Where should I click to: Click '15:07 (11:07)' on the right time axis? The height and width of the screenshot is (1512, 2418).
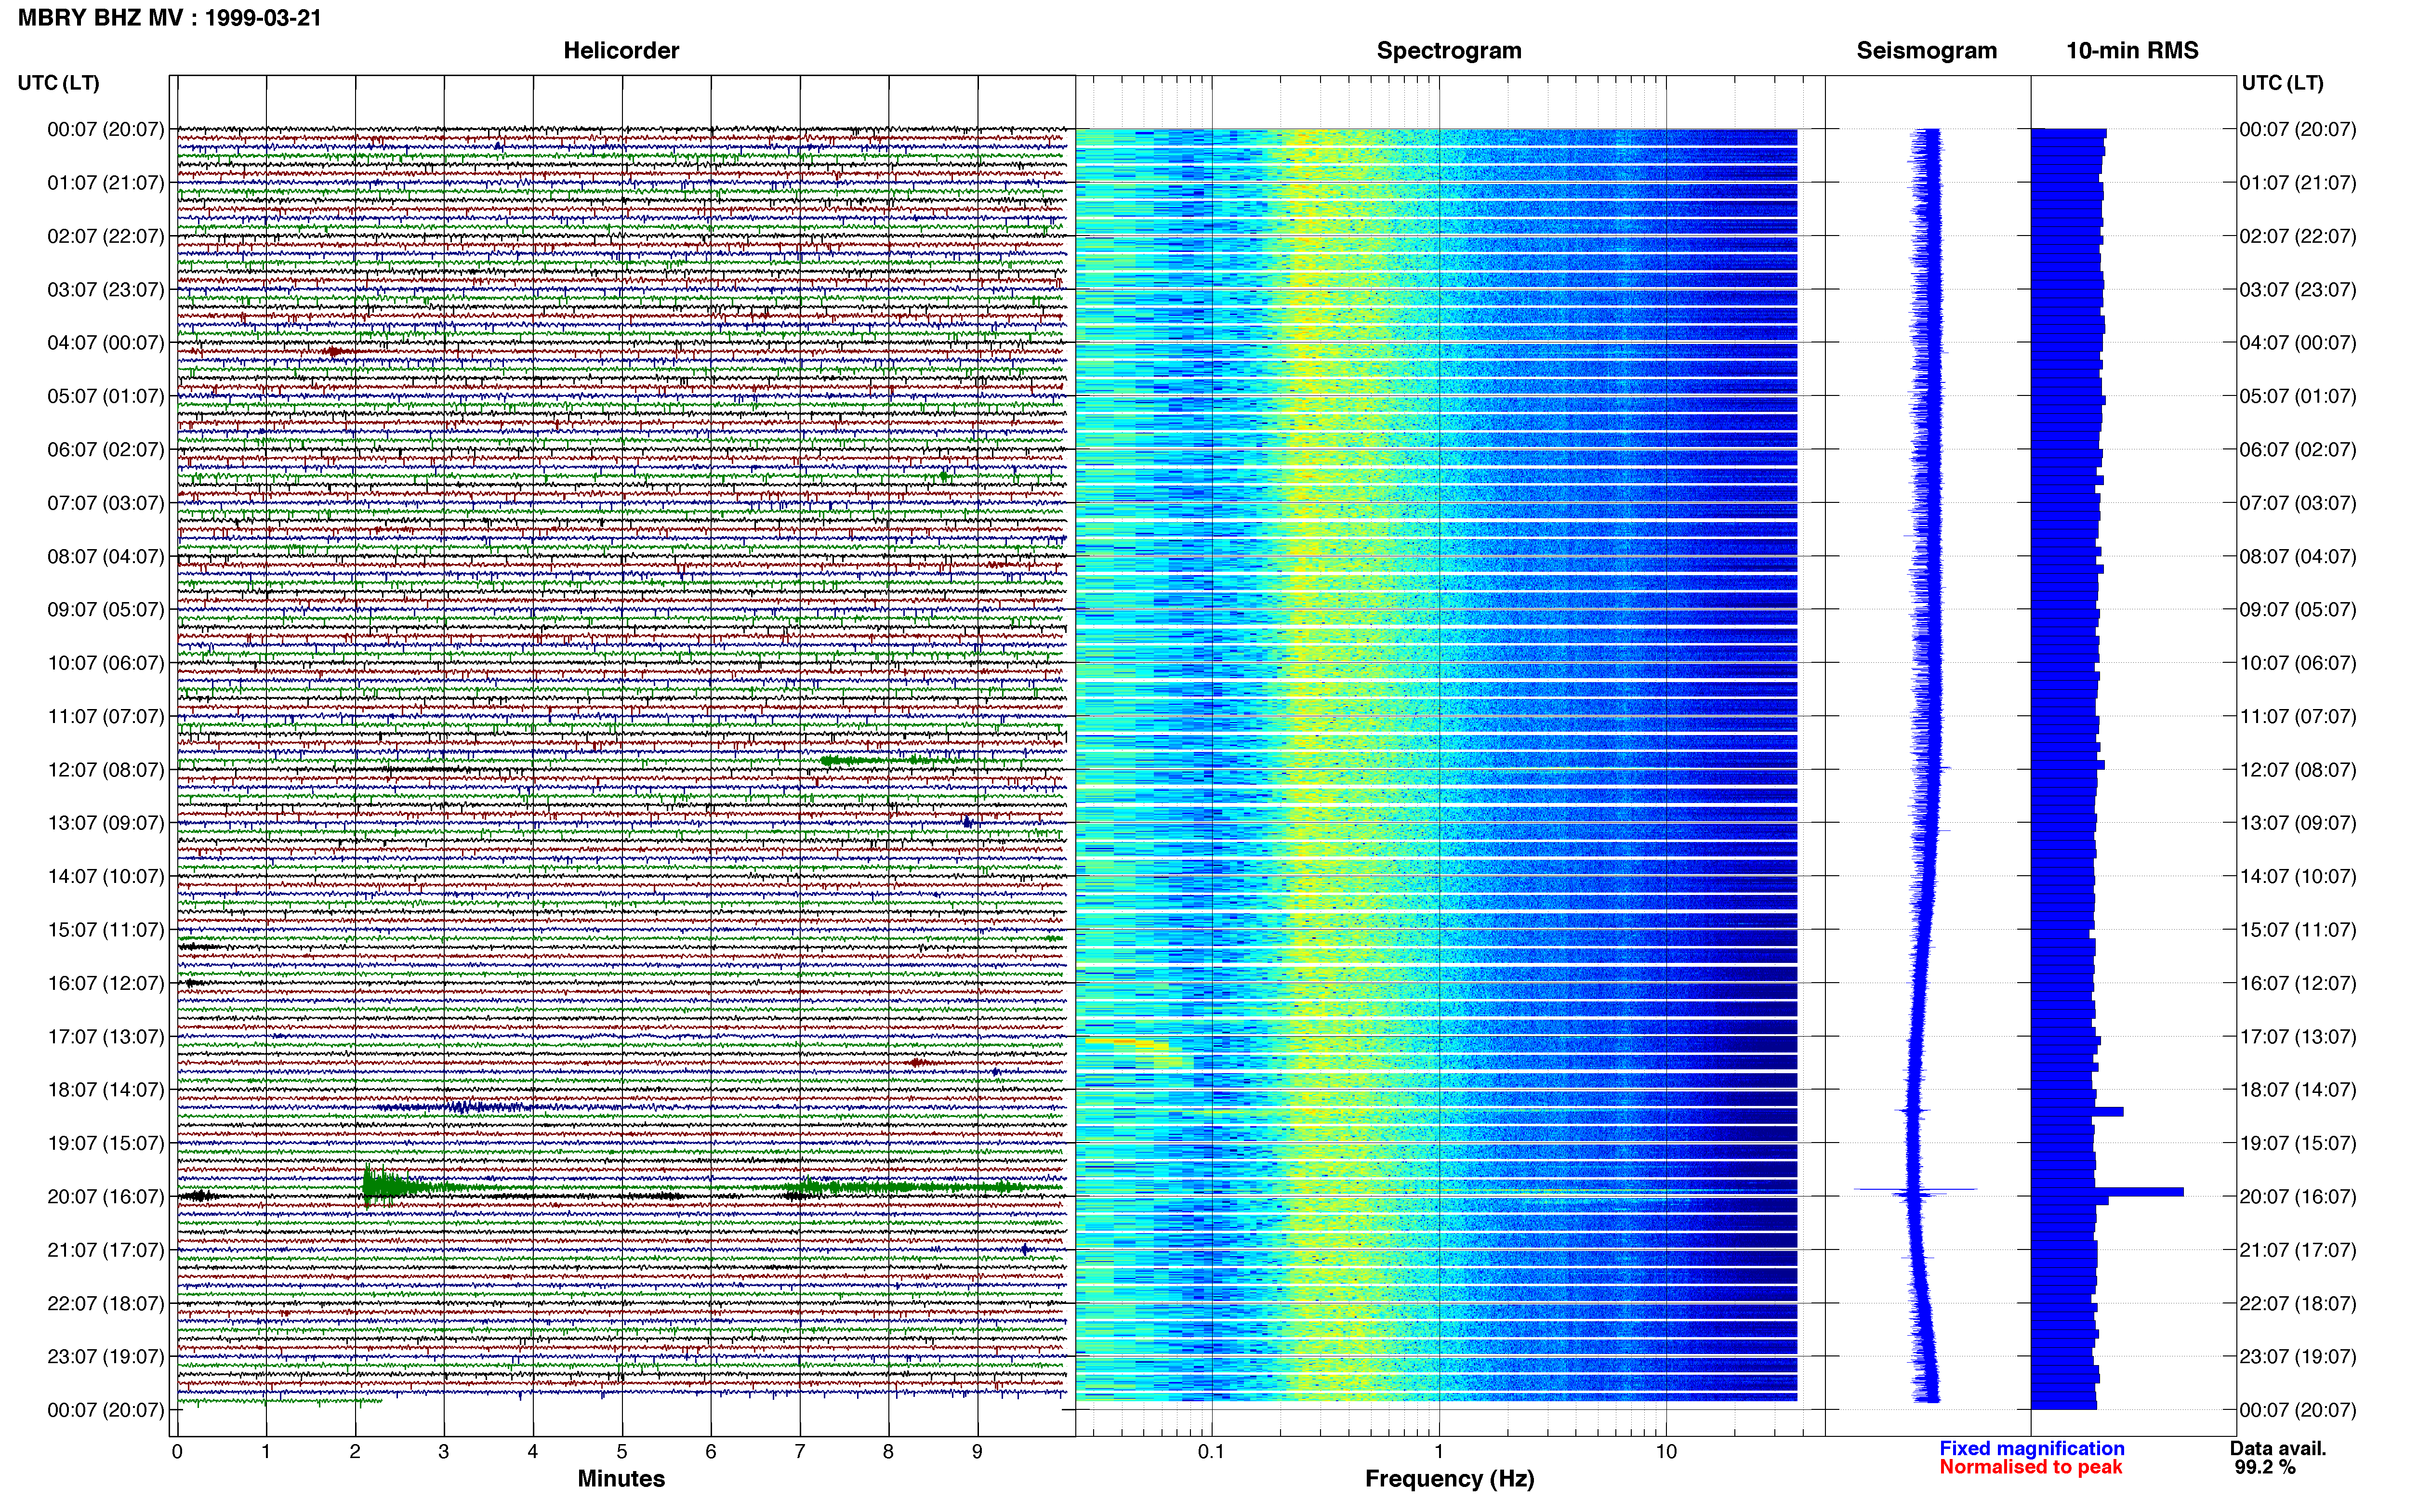pyautogui.click(x=2298, y=930)
